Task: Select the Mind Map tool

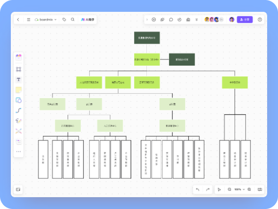Action: (x=19, y=131)
